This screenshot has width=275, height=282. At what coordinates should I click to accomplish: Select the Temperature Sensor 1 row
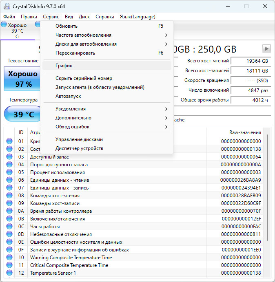pos(133,273)
